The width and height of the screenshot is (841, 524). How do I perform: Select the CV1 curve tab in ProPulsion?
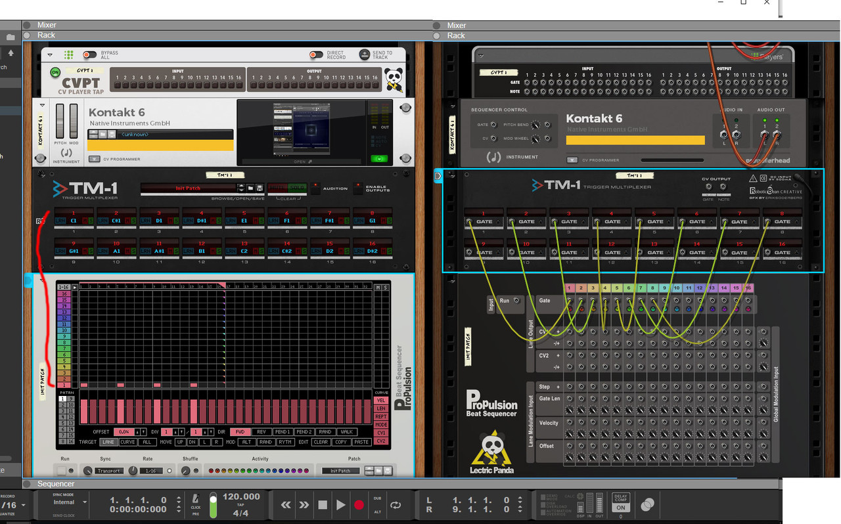coord(381,433)
